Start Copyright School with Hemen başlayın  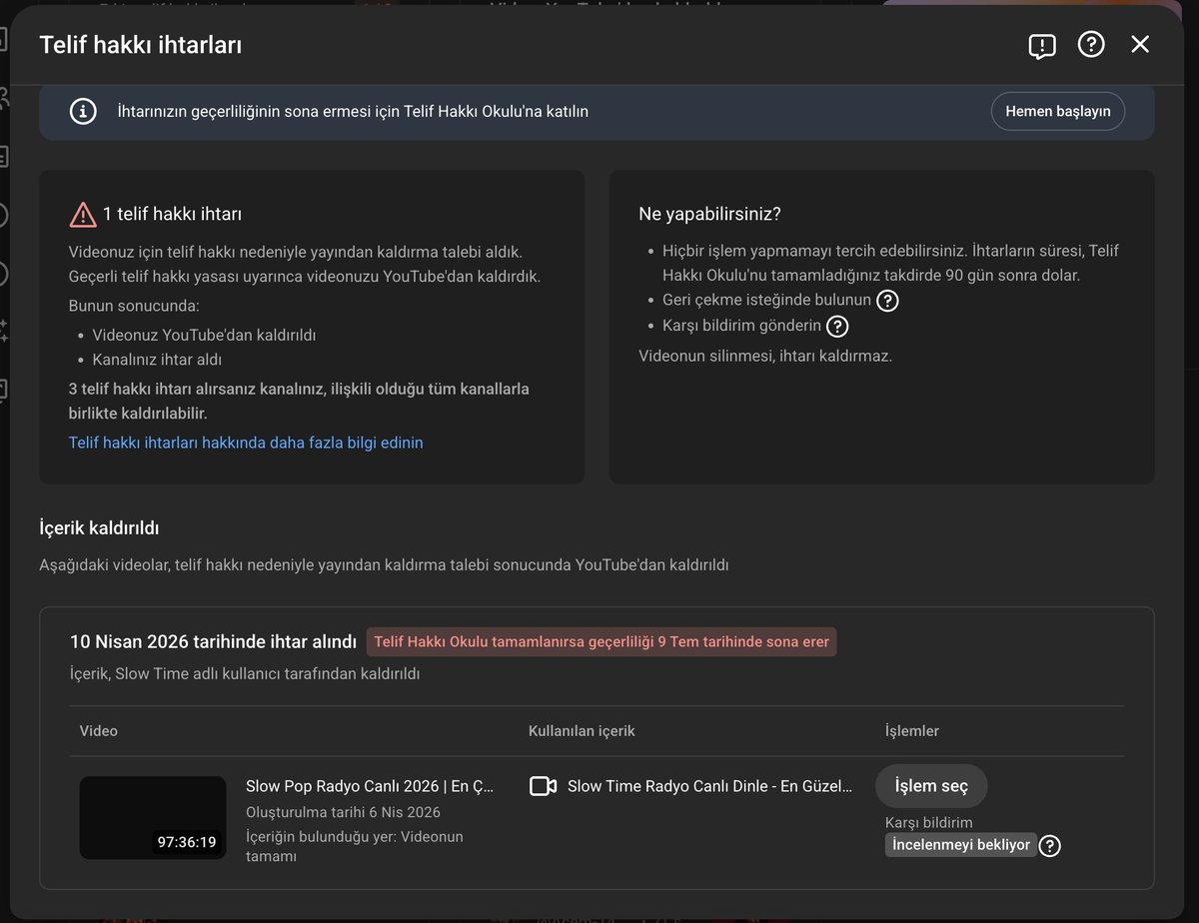(x=1058, y=111)
